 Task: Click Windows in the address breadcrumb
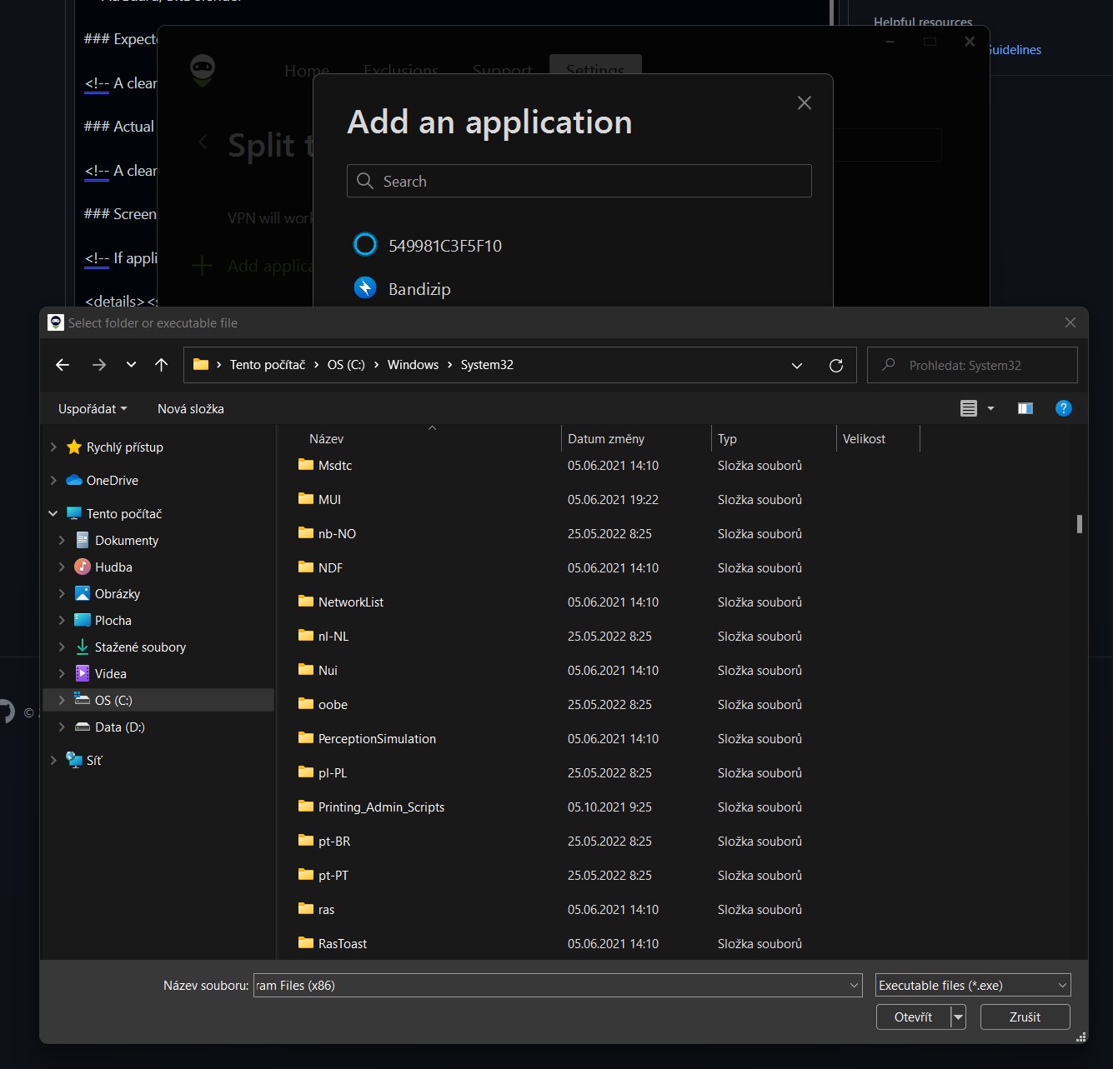413,365
